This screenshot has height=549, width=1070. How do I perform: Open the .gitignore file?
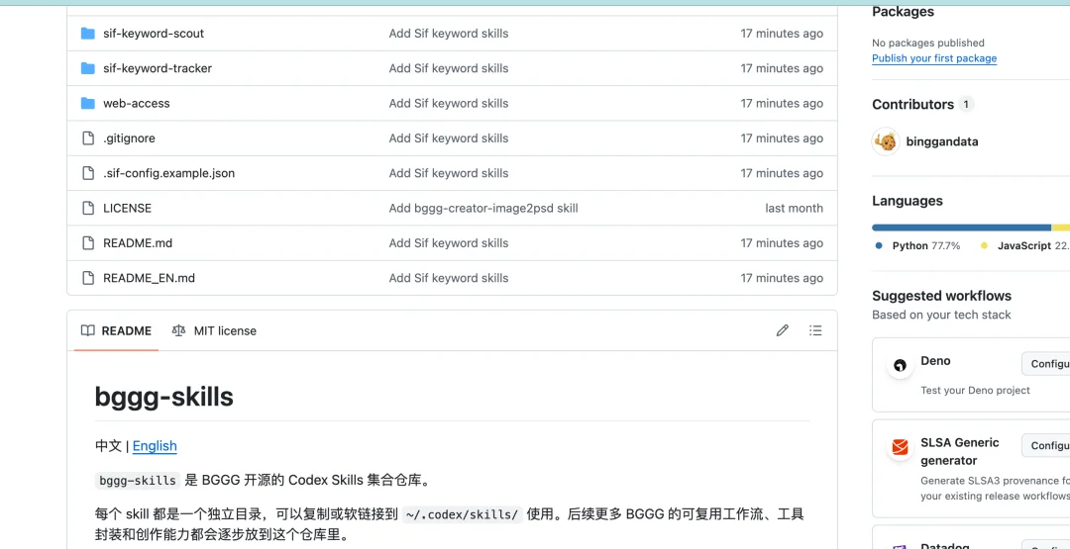129,138
